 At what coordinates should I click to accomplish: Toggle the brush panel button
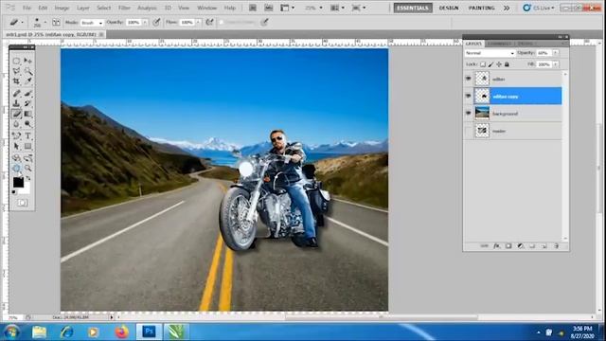(x=56, y=23)
